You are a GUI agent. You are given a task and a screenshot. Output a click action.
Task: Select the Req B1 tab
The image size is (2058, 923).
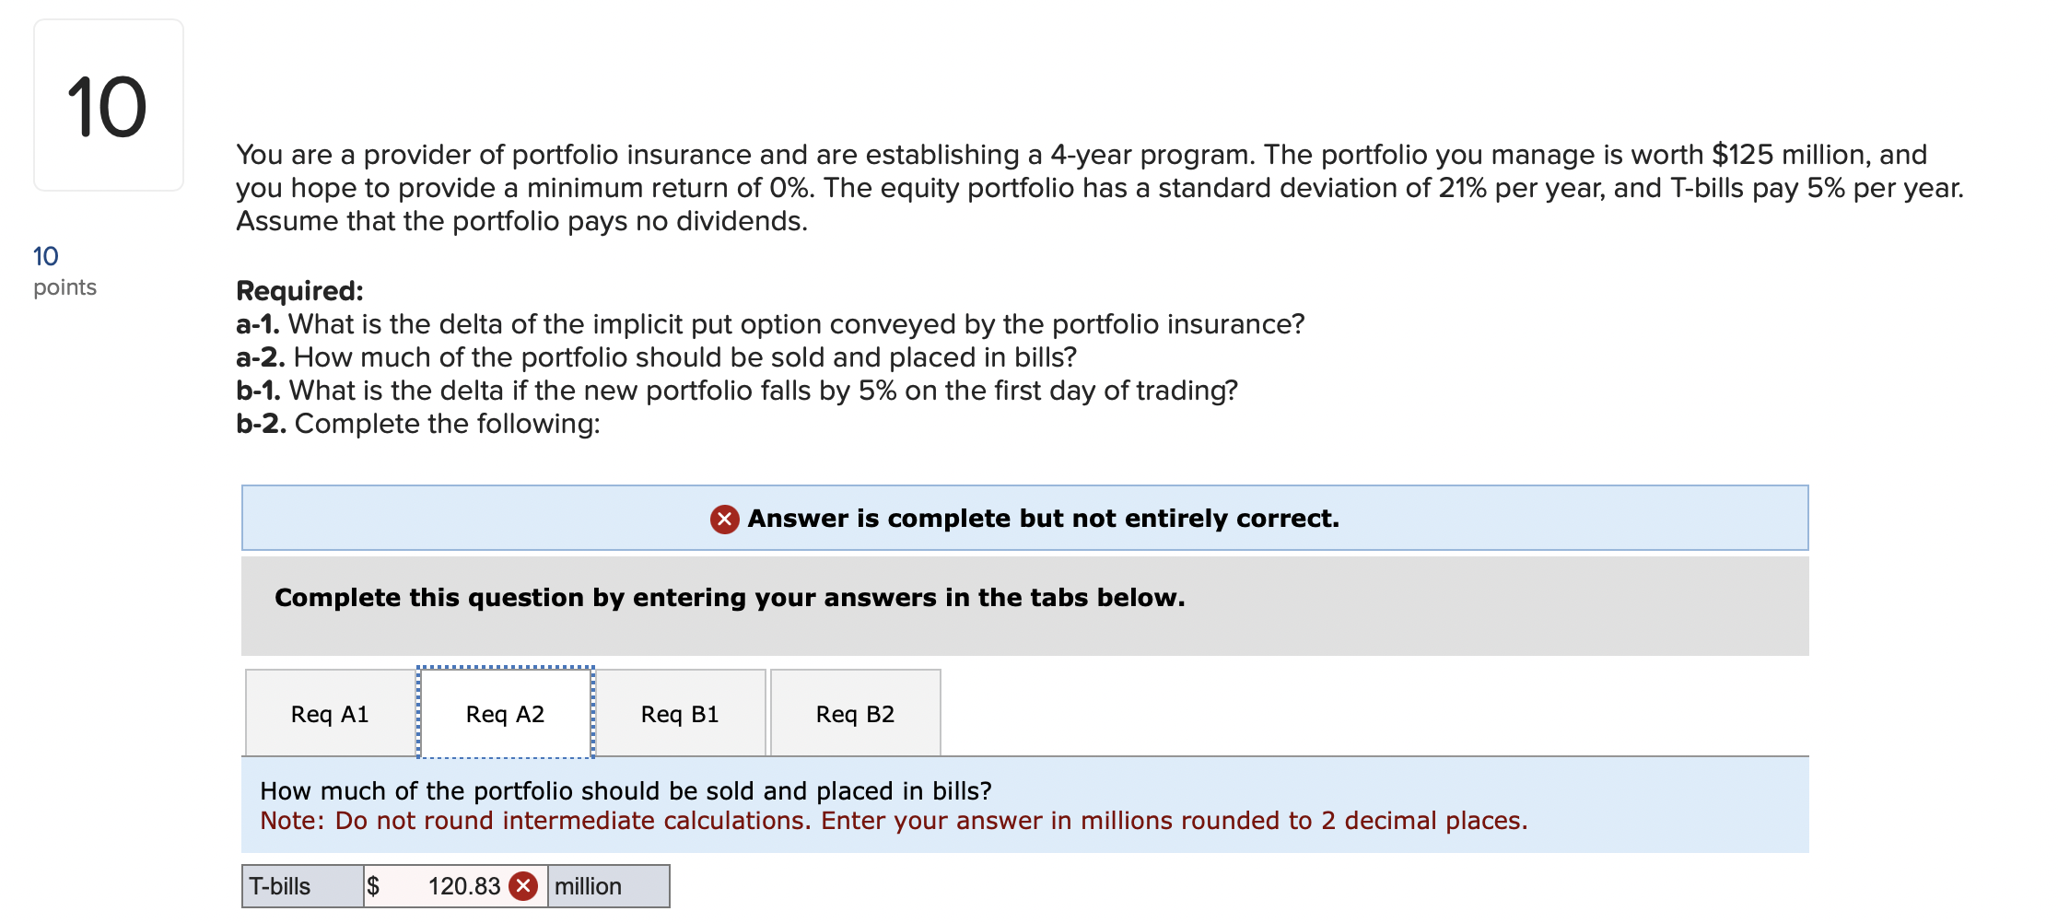680,713
